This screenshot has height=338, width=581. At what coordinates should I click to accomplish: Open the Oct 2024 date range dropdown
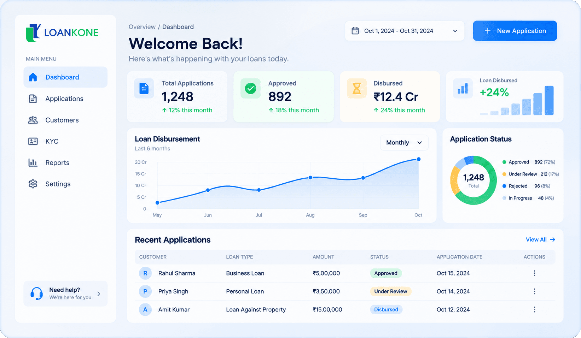click(x=405, y=31)
